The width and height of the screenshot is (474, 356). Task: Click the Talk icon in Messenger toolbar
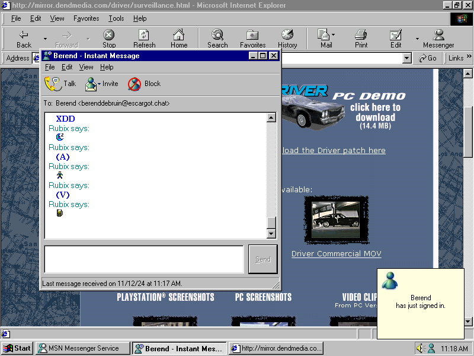pos(53,84)
